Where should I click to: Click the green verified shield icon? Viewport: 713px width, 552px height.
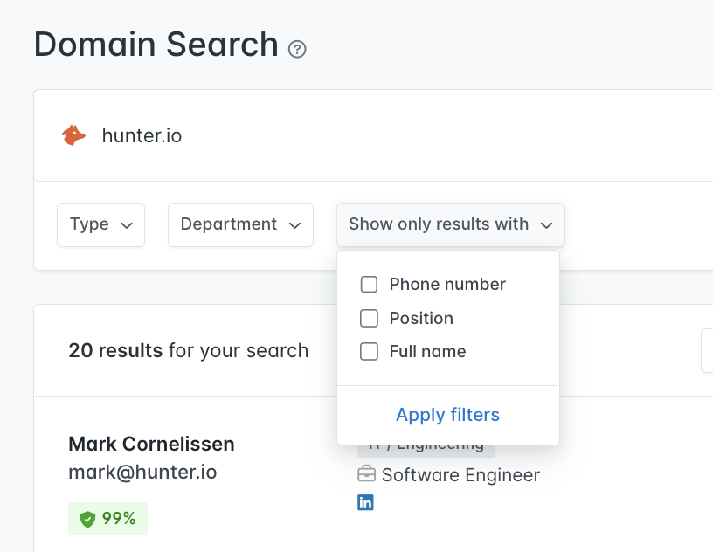coord(87,519)
